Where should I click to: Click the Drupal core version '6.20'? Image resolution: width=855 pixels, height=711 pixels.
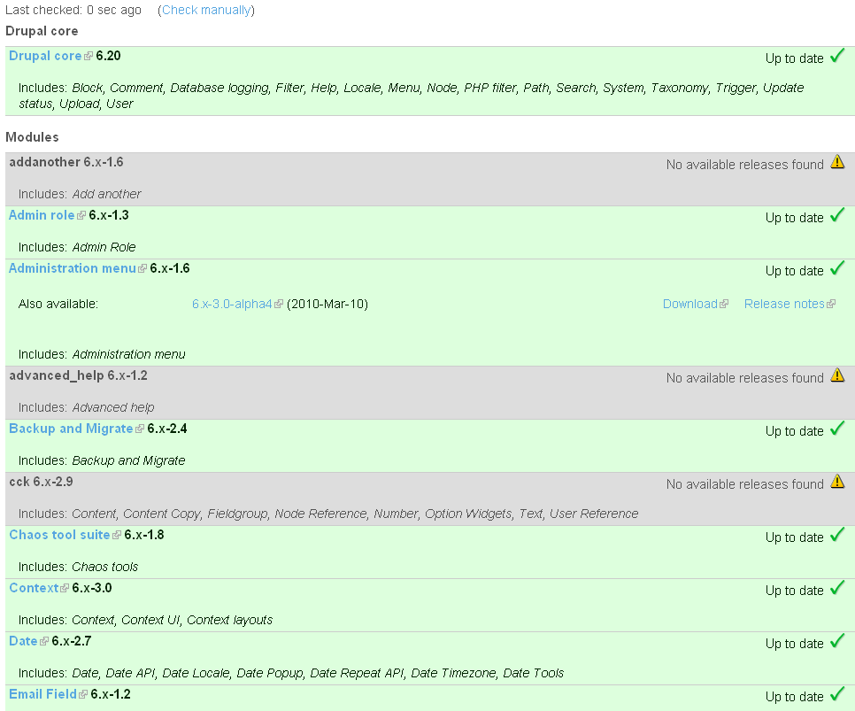pyautogui.click(x=108, y=56)
